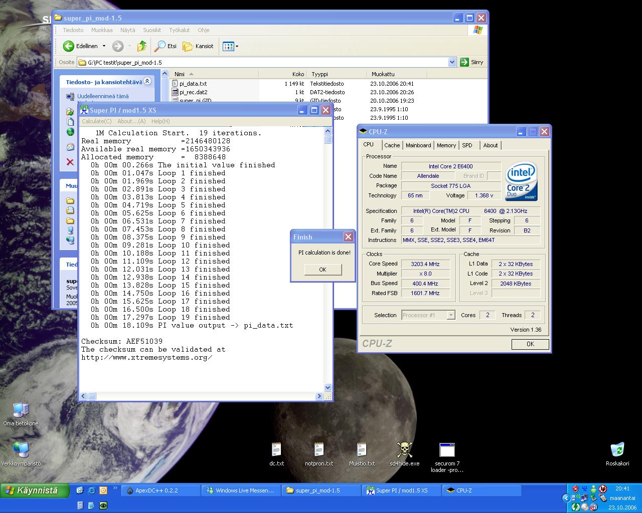Image resolution: width=642 pixels, height=513 pixels.
Task: Switch to the About tab in CPU-Z
Action: click(491, 145)
